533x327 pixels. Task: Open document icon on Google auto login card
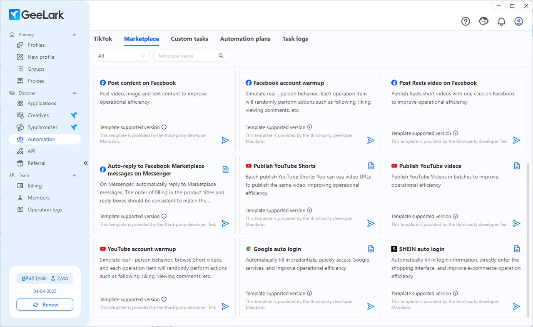coord(371,249)
